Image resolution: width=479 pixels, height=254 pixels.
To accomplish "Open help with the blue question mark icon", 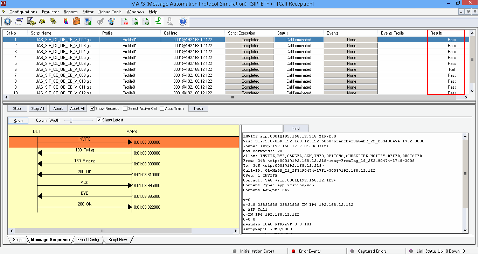I will click(183, 21).
